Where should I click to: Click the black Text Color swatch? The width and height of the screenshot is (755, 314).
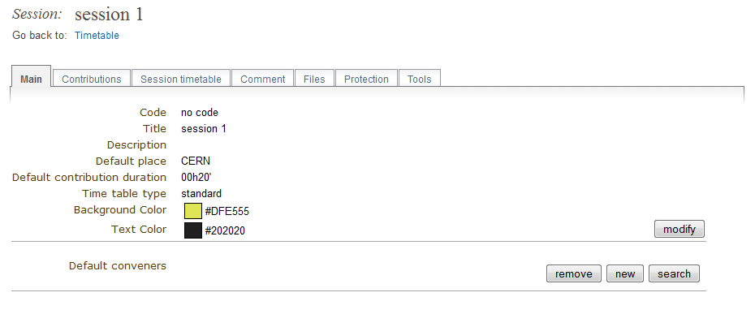pos(193,230)
